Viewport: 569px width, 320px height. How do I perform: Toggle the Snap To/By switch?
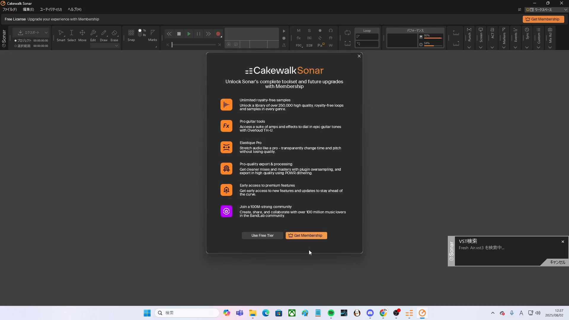click(140, 33)
